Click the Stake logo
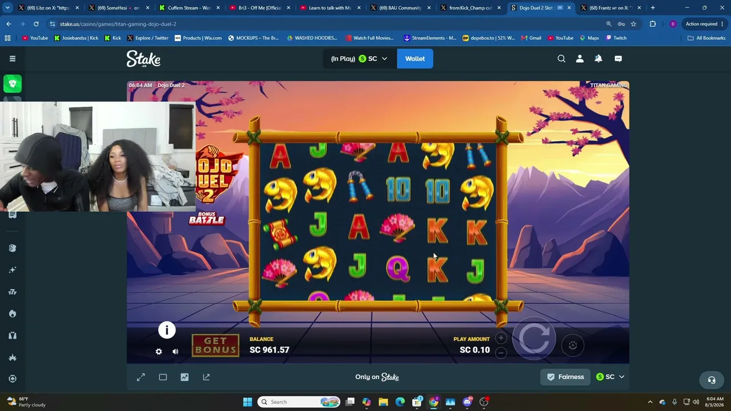731x411 pixels. pos(143,59)
